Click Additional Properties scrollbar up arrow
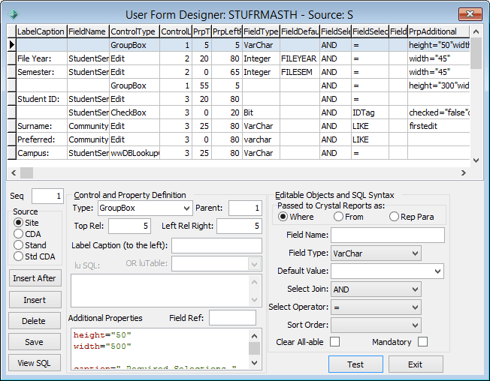Viewport: 490px width, 381px height. tap(254, 336)
